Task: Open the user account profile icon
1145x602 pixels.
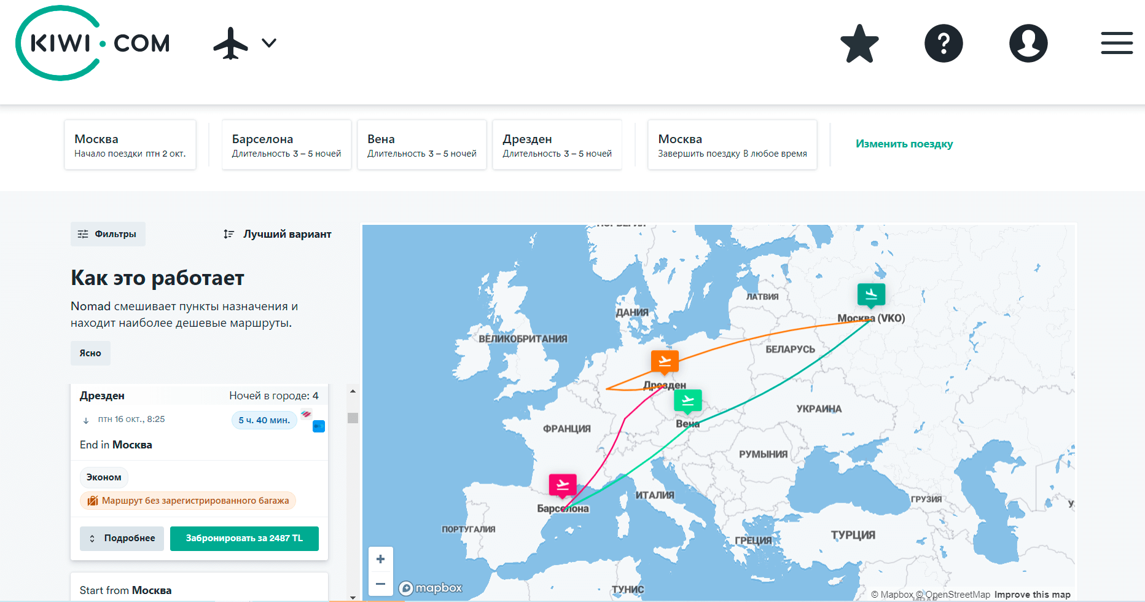Action: point(1028,44)
